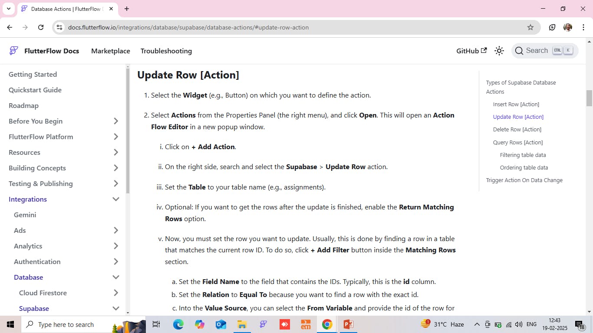
Task: Expand the Ads section
Action: [x=116, y=230]
